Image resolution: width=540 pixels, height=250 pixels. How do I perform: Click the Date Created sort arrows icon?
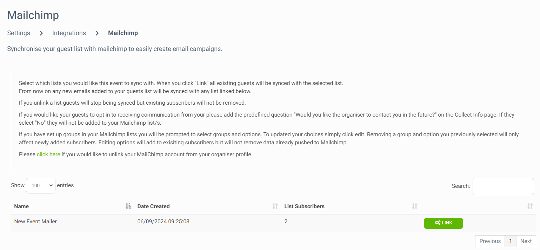tap(275, 206)
